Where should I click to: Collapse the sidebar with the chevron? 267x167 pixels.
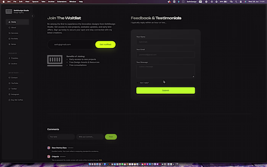tap(32, 16)
